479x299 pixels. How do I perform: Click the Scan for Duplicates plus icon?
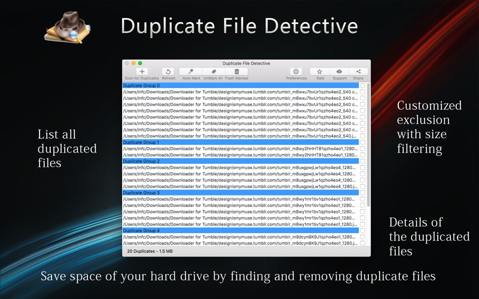point(142,71)
